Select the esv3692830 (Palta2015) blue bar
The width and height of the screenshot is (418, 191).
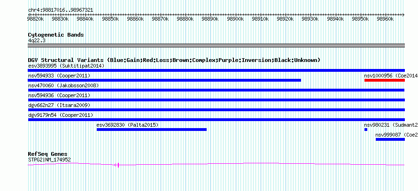click(x=152, y=130)
